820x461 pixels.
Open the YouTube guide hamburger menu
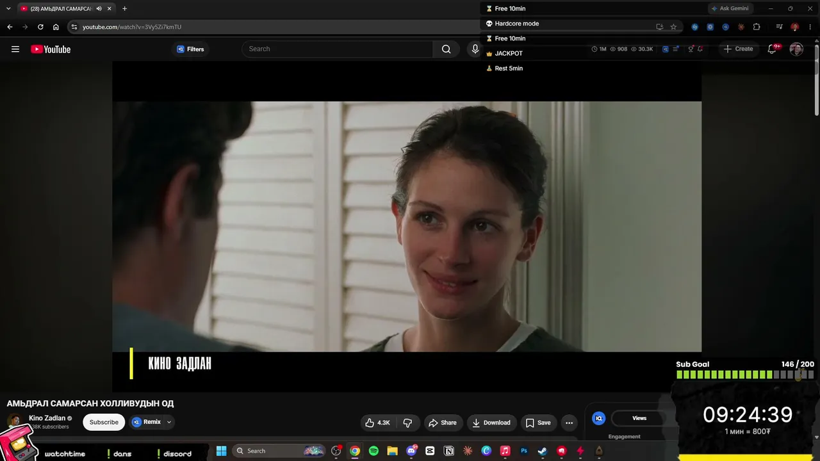(x=15, y=49)
